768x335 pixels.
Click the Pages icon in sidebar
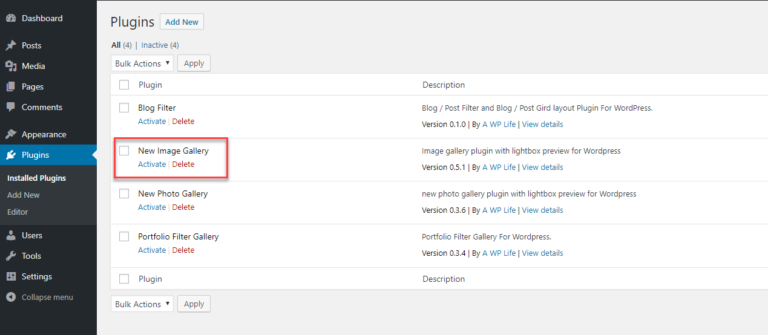pyautogui.click(x=11, y=86)
